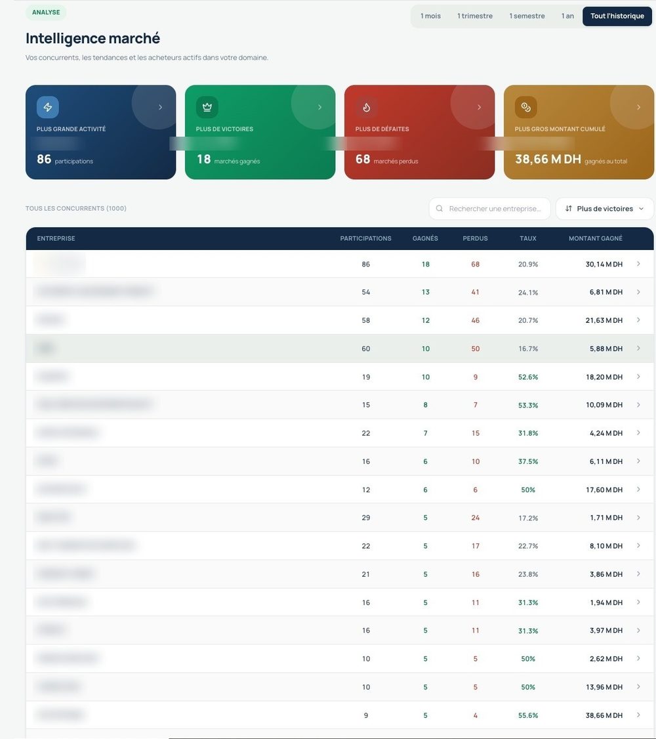
Task: Open the Plus de victoires card arrow
Action: 319,107
